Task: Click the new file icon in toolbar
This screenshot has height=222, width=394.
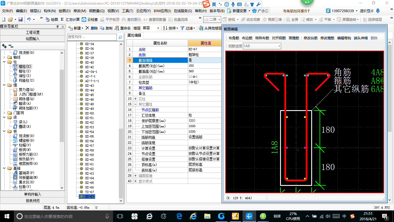Action: pos(4,19)
